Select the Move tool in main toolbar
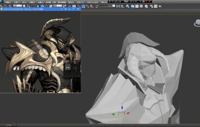This screenshot has height=127, width=200. coord(42,6)
